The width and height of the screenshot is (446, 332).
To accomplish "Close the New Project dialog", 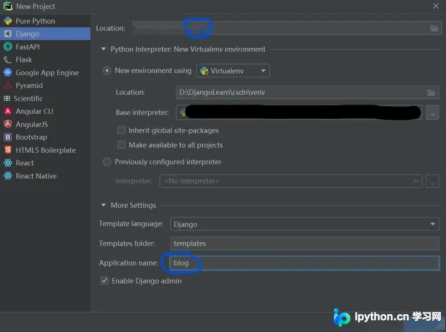I will click(436, 6).
